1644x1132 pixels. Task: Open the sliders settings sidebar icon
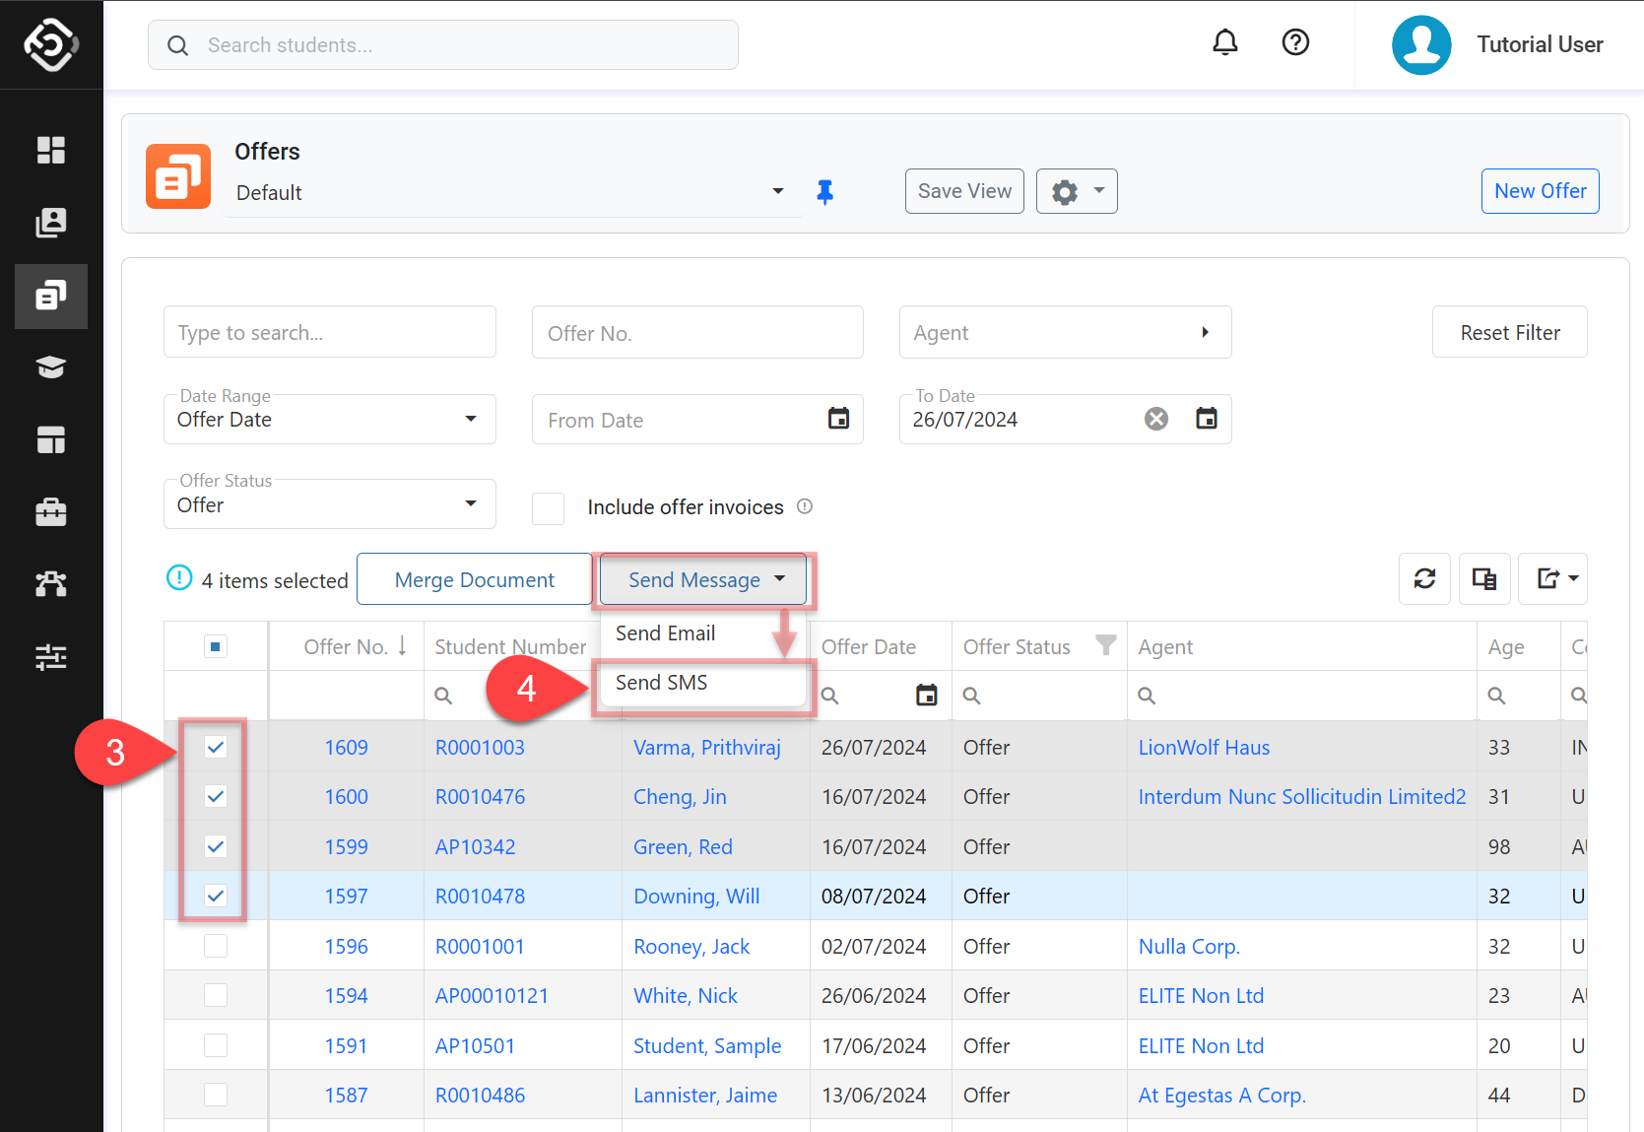[x=51, y=657]
